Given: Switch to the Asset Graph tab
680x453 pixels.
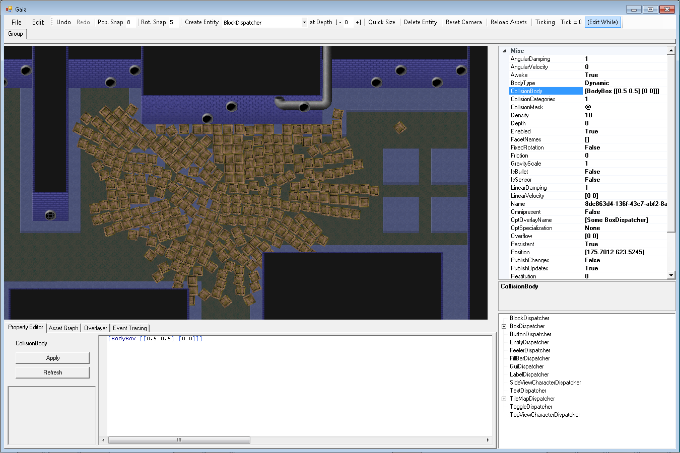Looking at the screenshot, I should [63, 328].
